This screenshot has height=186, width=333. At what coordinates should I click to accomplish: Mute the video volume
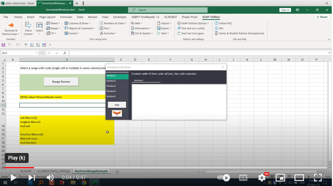coord(50,178)
